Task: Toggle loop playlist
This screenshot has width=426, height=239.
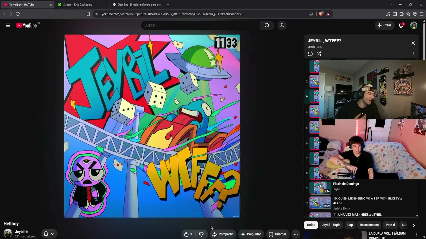Action: click(310, 54)
